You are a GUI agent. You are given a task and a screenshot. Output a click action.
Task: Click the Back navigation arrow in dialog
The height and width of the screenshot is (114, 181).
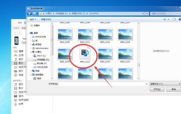29,14
